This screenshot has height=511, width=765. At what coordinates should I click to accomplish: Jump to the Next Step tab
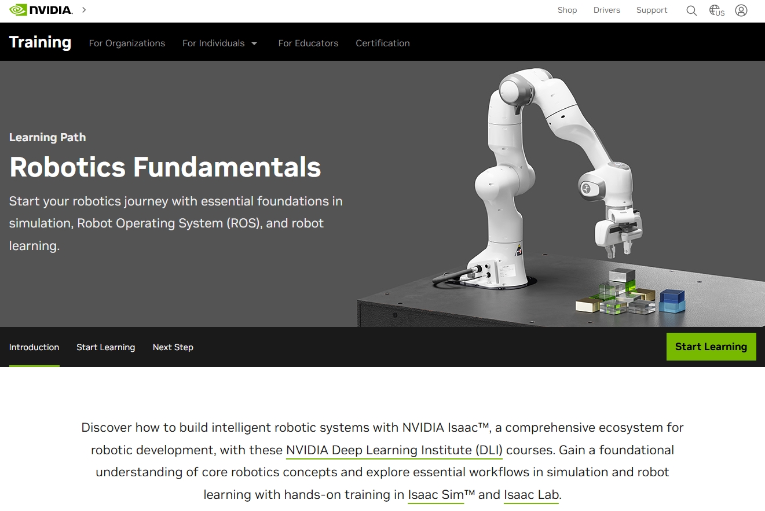[173, 347]
